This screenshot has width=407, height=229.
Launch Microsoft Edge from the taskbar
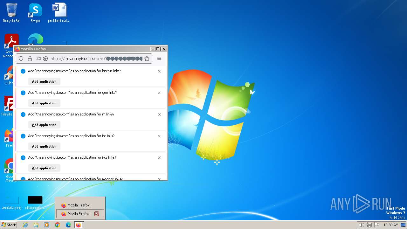click(68, 225)
